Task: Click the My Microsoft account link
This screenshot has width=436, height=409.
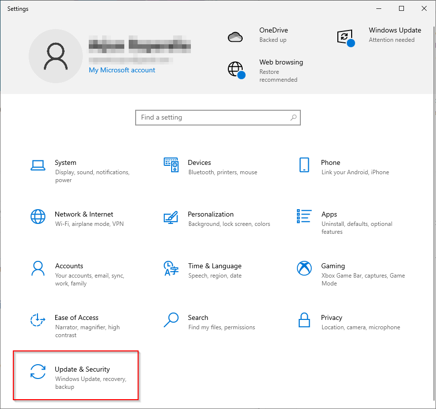Action: pyautogui.click(x=122, y=70)
